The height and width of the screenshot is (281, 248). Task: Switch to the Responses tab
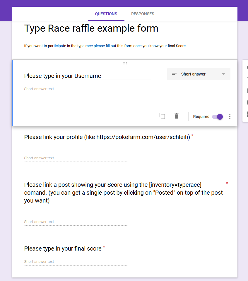143,14
